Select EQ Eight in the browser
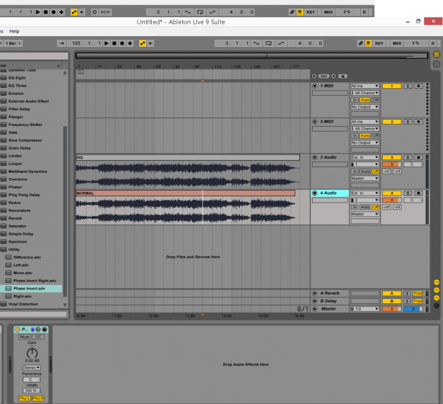This screenshot has height=404, width=443. point(17,78)
